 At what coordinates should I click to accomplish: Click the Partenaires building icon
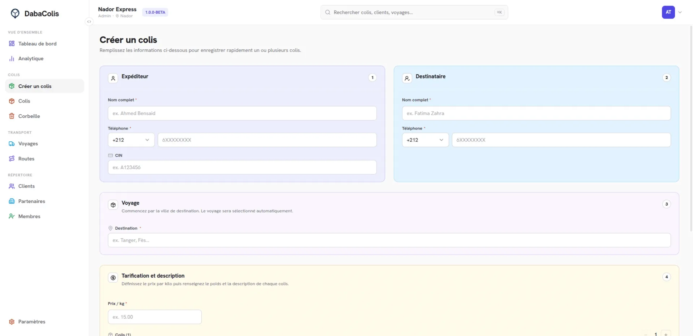coord(12,201)
